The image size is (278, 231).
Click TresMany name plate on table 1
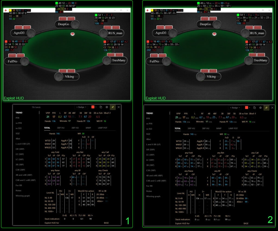[119, 60]
